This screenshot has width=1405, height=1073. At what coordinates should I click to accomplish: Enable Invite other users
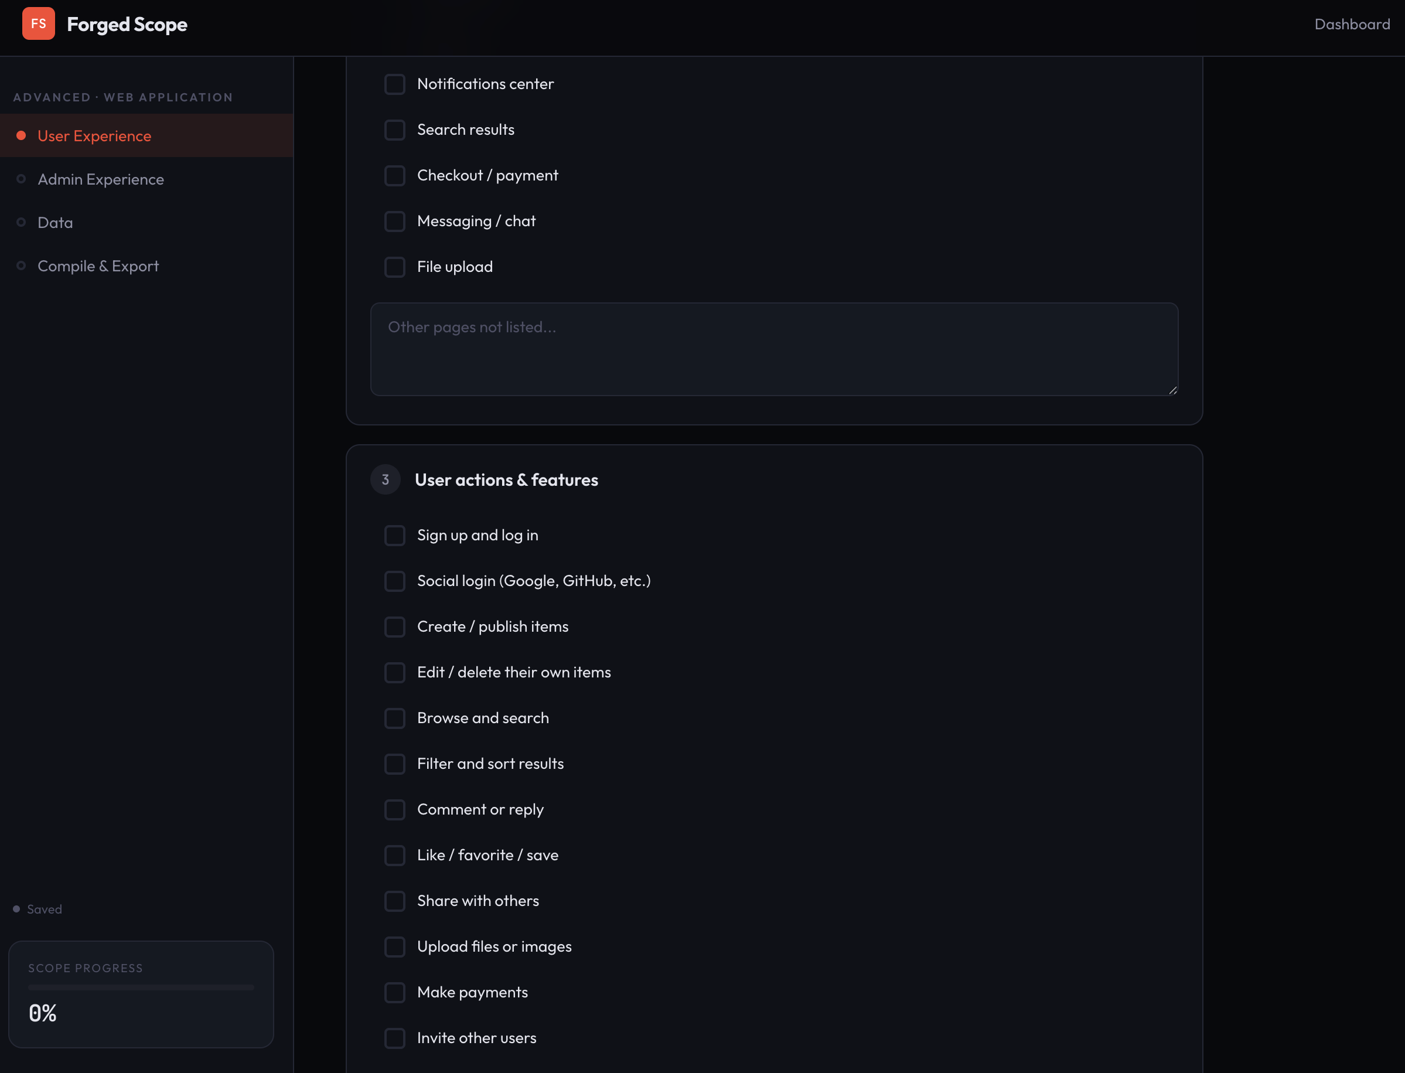pyautogui.click(x=395, y=1038)
